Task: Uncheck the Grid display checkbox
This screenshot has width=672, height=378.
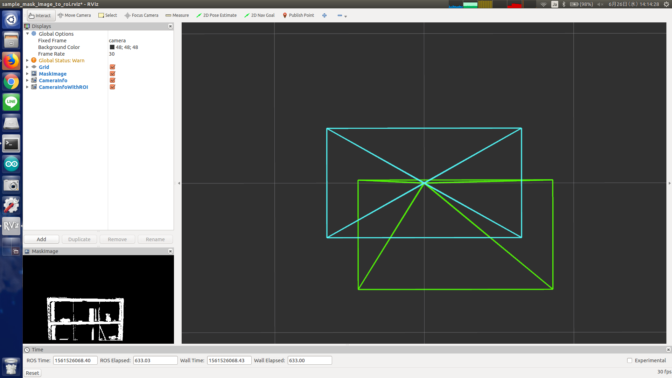Action: [x=112, y=67]
